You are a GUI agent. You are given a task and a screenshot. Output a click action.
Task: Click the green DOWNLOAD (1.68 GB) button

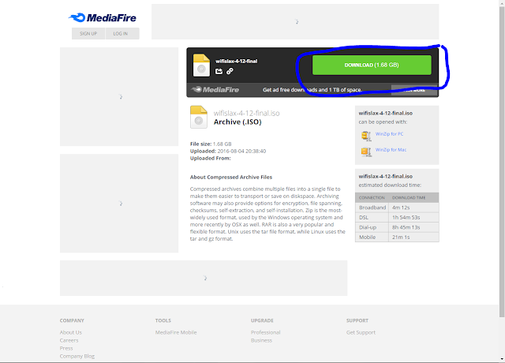click(x=372, y=65)
